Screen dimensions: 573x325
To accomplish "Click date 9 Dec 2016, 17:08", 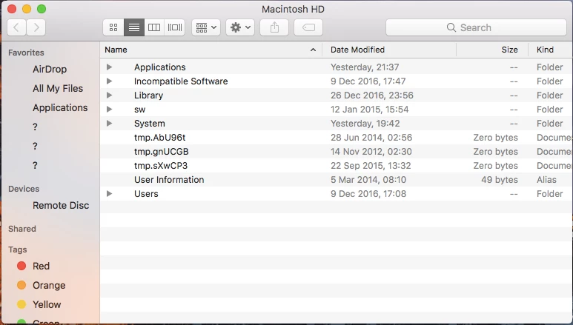I will tap(368, 194).
